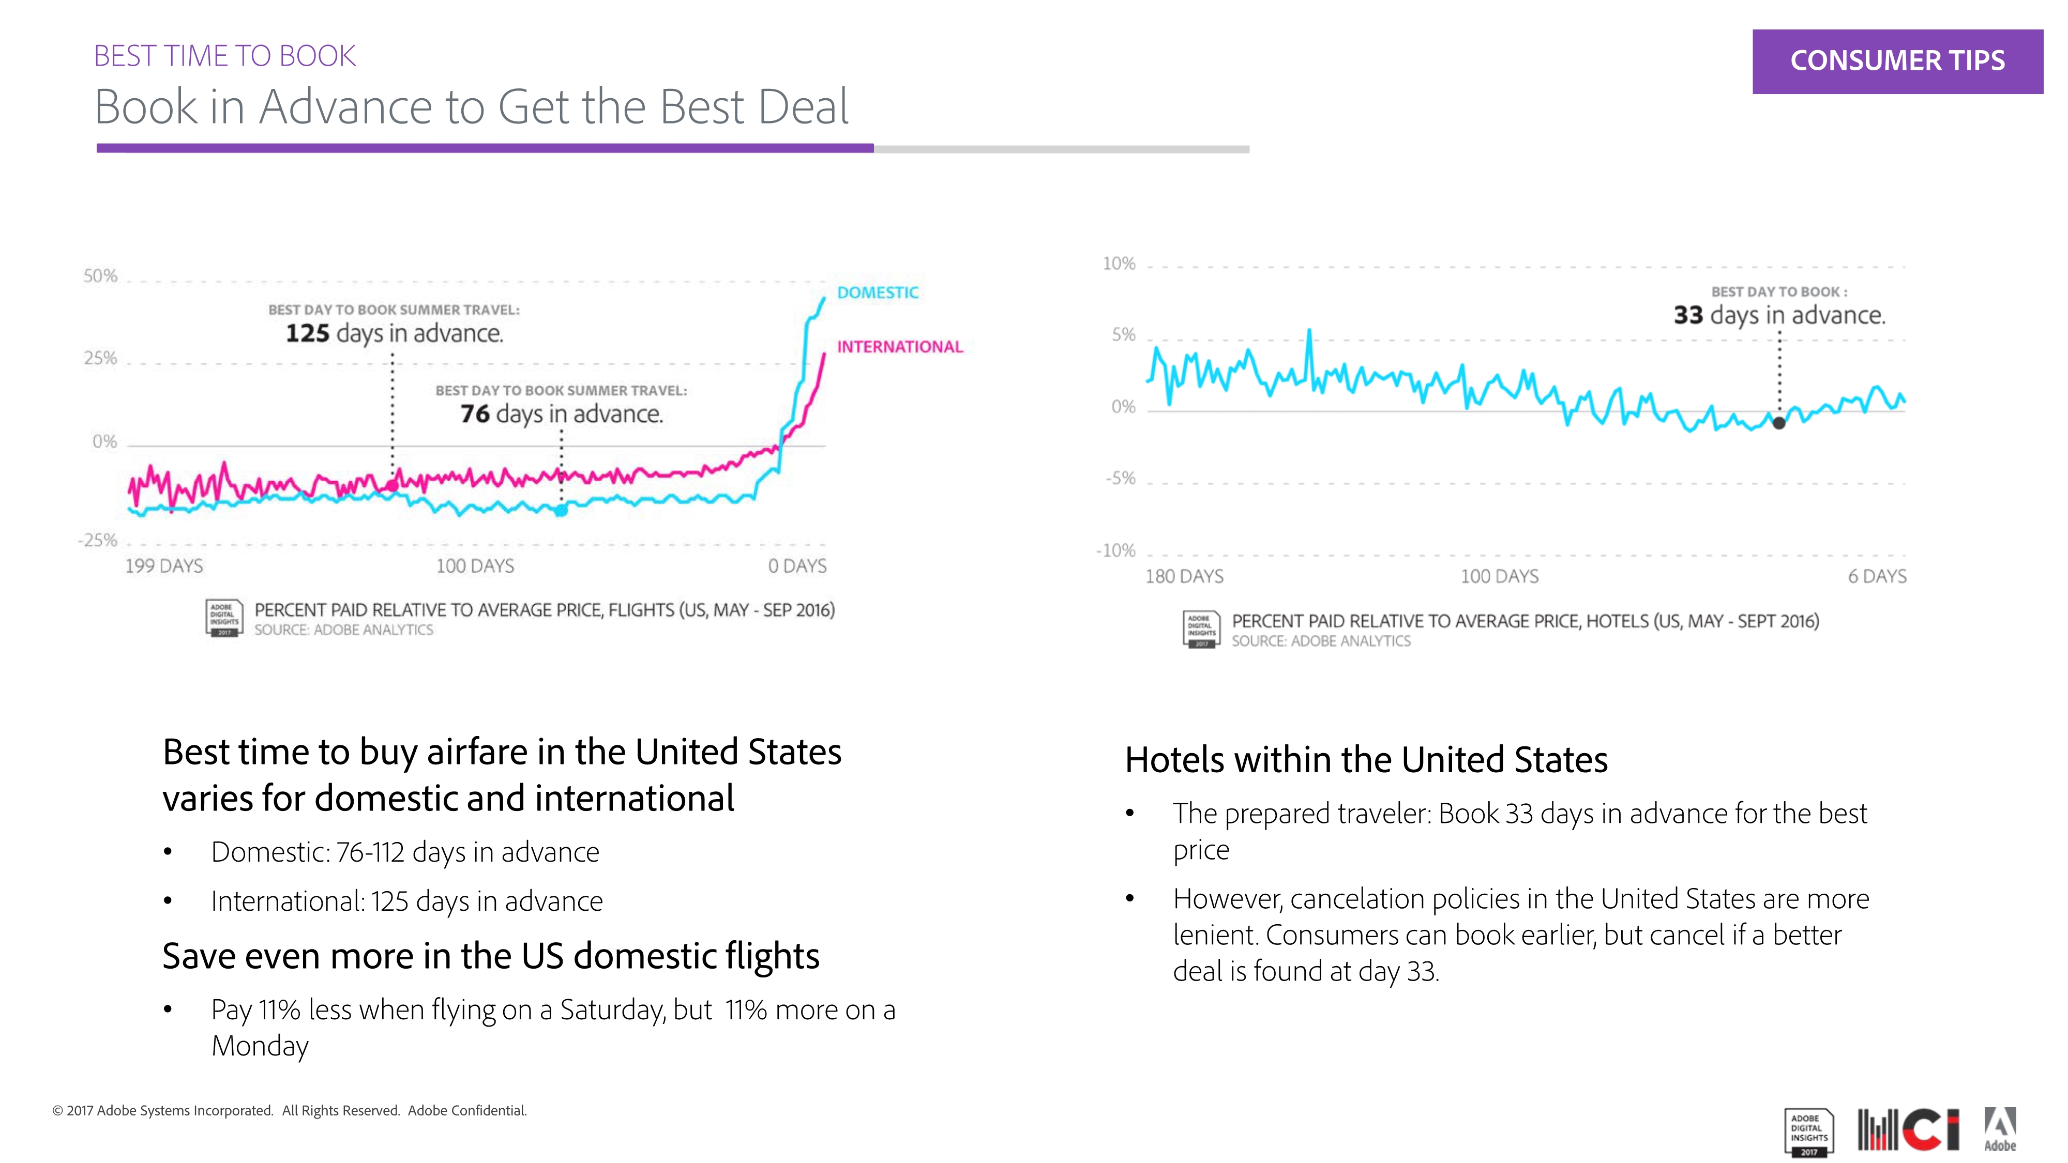Click the red and black CI logo
This screenshot has width=2068, height=1163.
click(x=1908, y=1129)
